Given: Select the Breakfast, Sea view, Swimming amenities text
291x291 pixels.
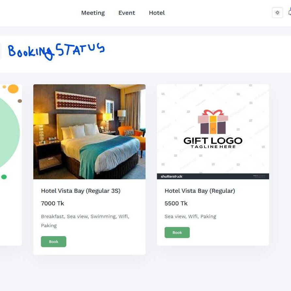Looking at the screenshot, I should 85,221.
